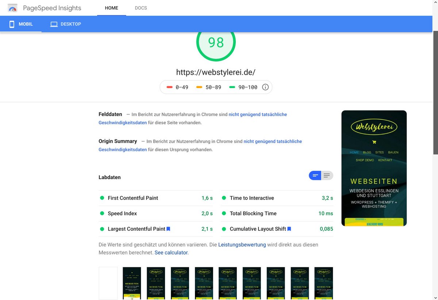Click the second filmstrip thumbnail

click(x=132, y=283)
